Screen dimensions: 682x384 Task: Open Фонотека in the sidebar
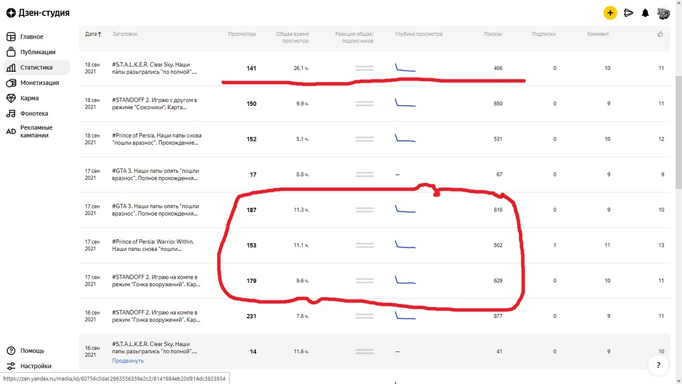tap(34, 114)
